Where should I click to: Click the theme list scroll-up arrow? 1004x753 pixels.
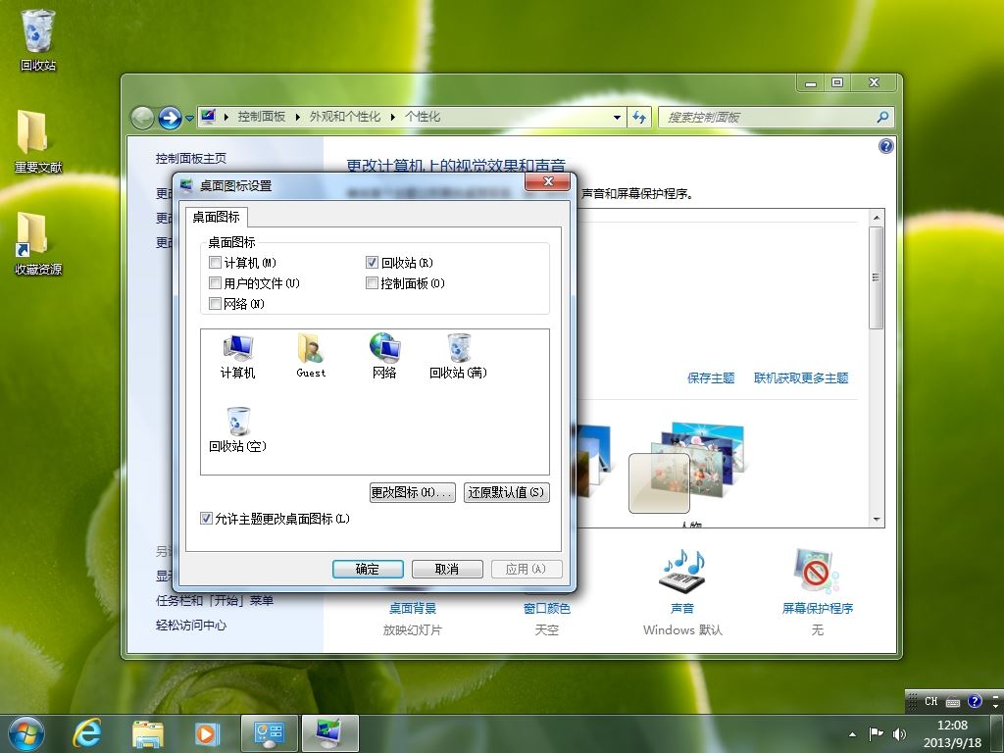(x=877, y=218)
